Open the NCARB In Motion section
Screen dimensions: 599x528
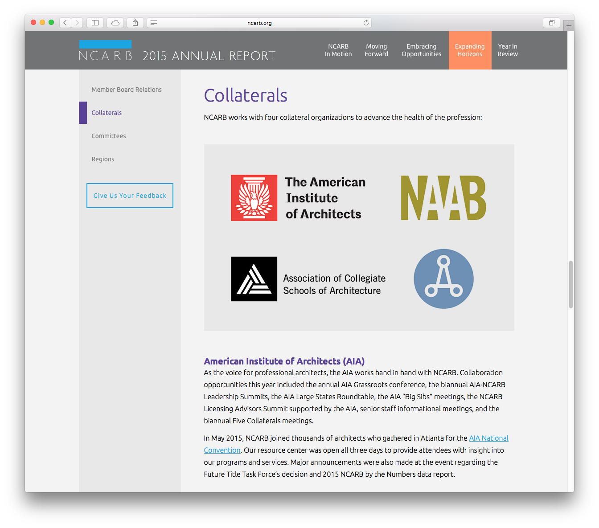(x=338, y=50)
